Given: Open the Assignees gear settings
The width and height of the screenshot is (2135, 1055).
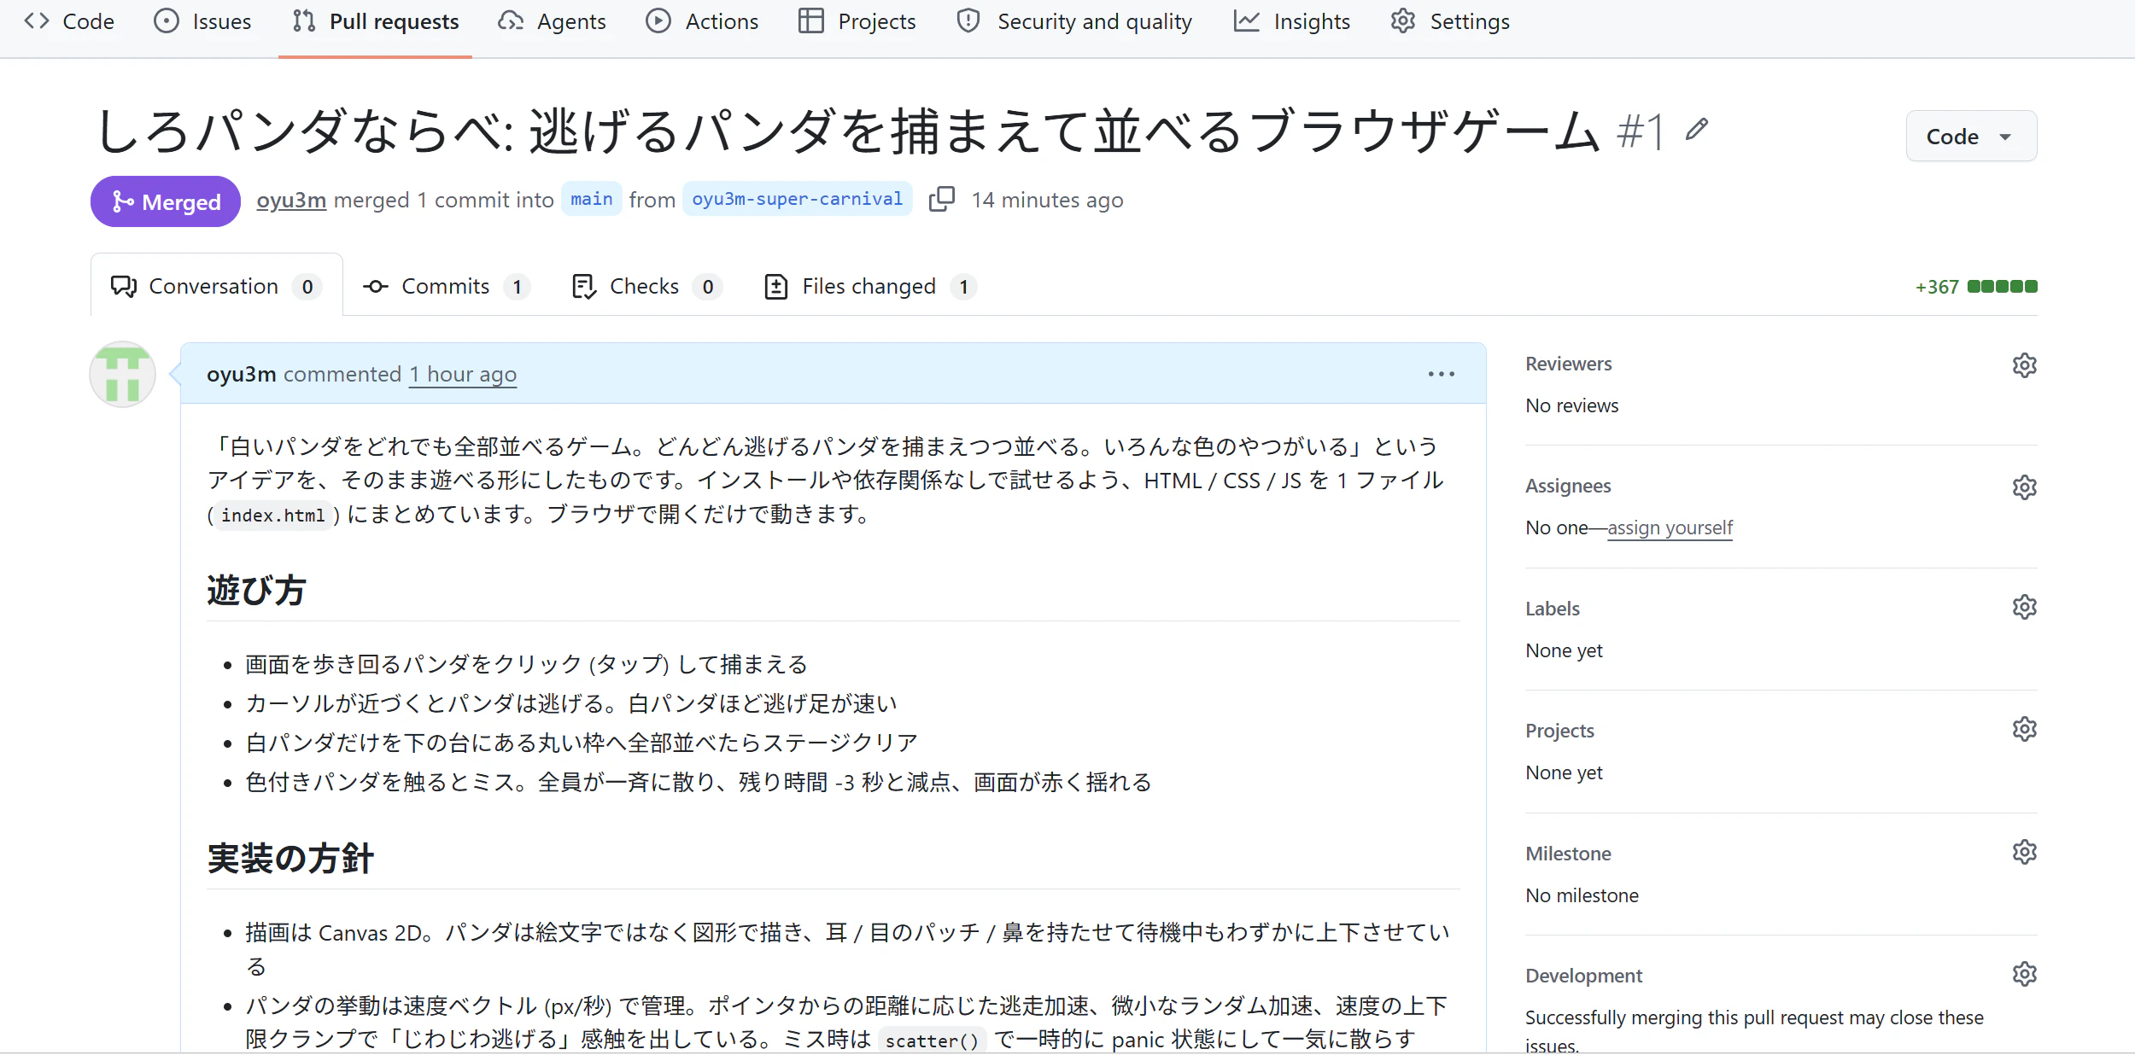Looking at the screenshot, I should (2024, 487).
